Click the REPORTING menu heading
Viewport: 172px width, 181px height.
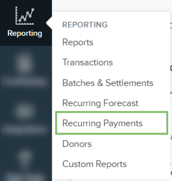(85, 25)
